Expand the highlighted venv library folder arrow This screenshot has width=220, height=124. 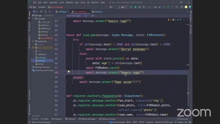[33, 48]
